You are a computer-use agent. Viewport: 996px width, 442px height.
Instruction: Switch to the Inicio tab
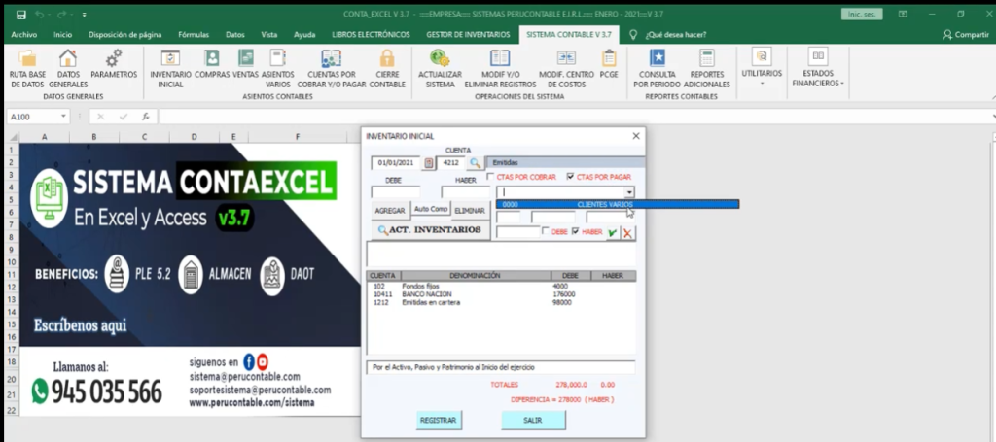[63, 35]
